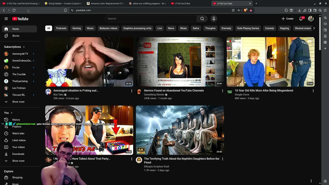Go back with the browser back arrow
329x185 pixels.
(x=4, y=10)
